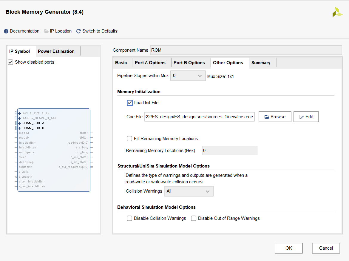The width and height of the screenshot is (349, 261).
Task: Expand the AXI_SLAVE_S_AXI plus icon
Action: (x=20, y=113)
